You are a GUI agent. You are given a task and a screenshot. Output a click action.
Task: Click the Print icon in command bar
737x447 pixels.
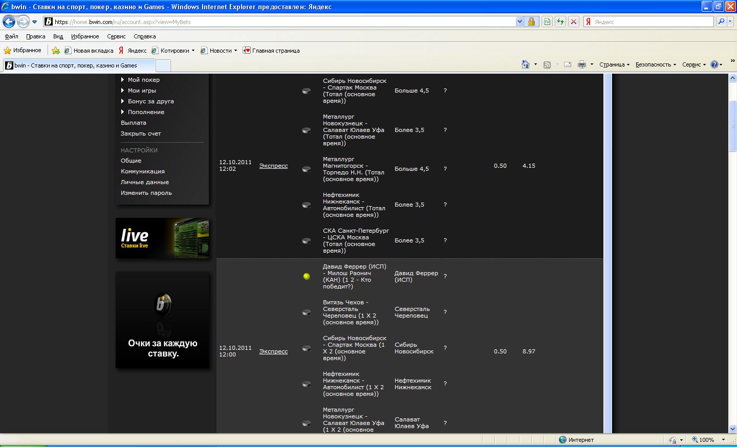coord(581,64)
